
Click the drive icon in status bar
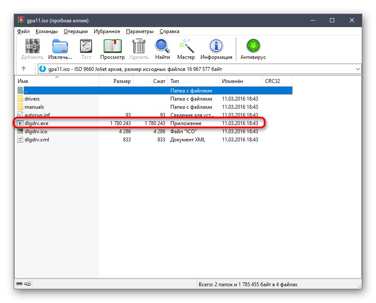coord(19,284)
